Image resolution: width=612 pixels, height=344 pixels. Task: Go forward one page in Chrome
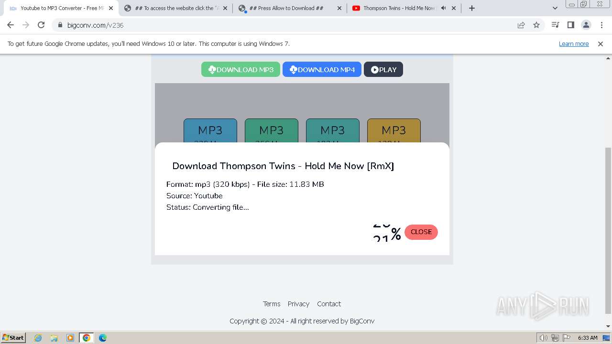tap(26, 25)
